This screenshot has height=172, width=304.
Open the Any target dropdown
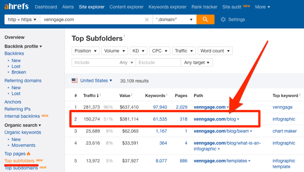197,63
